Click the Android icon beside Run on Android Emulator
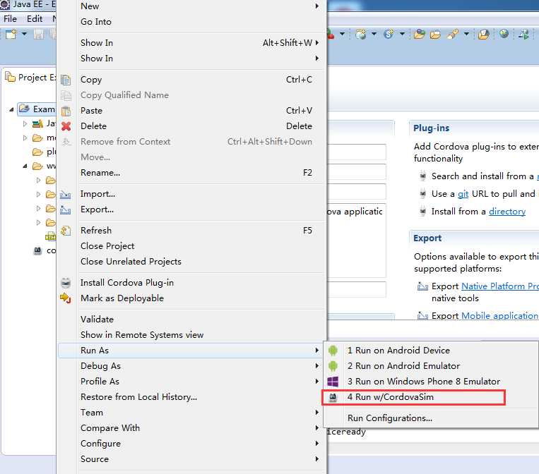Image resolution: width=539 pixels, height=474 pixels. [x=333, y=366]
